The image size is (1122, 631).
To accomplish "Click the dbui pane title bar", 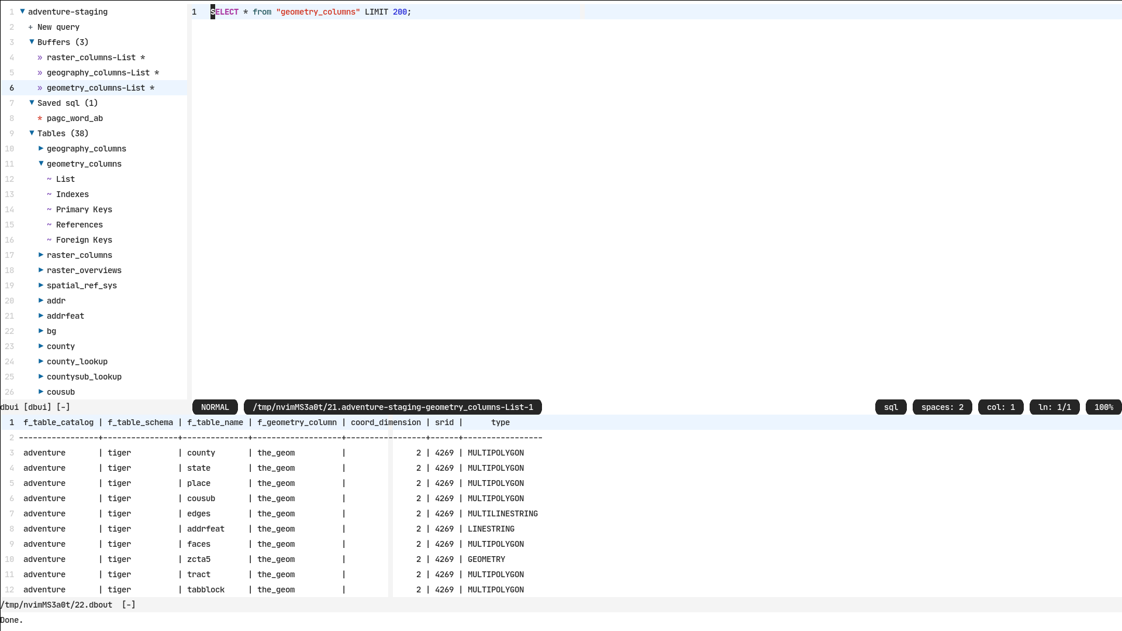I will tap(35, 407).
